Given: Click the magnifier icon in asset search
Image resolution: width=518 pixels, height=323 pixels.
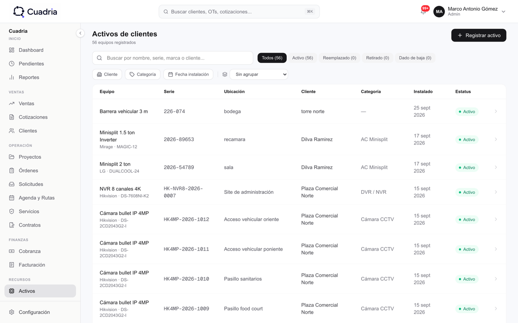Looking at the screenshot, I should point(99,58).
